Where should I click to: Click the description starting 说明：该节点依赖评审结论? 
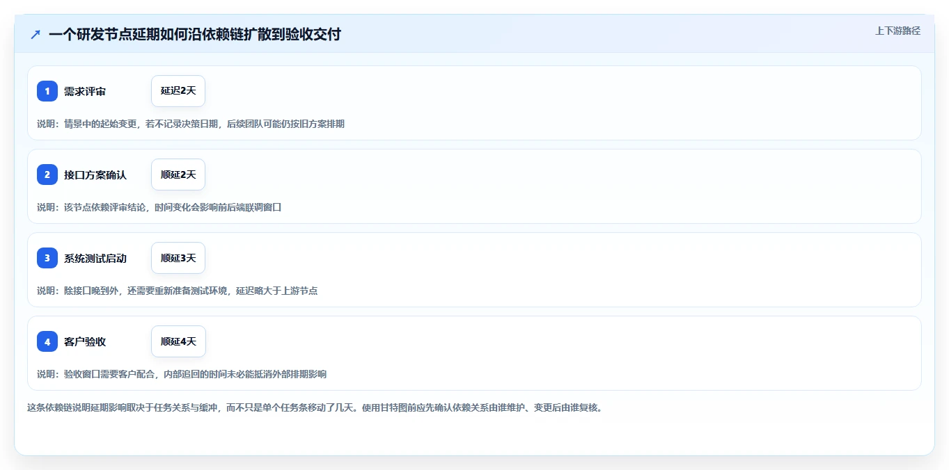pyautogui.click(x=159, y=207)
